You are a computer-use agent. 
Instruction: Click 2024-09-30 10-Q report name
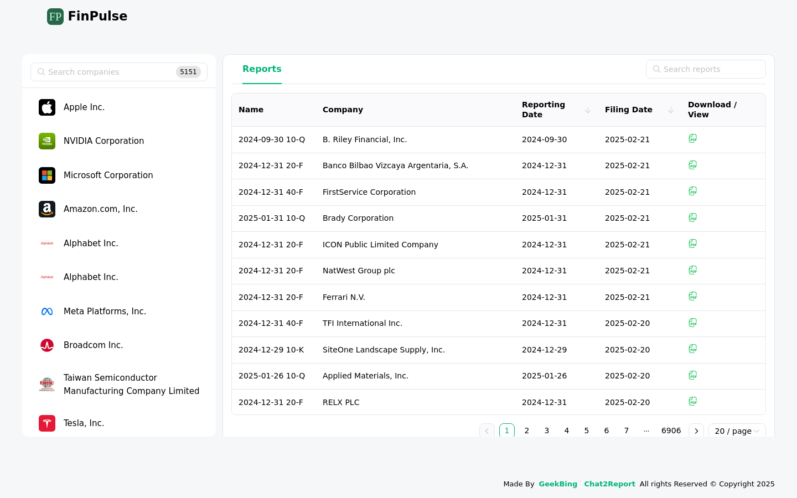tap(272, 139)
